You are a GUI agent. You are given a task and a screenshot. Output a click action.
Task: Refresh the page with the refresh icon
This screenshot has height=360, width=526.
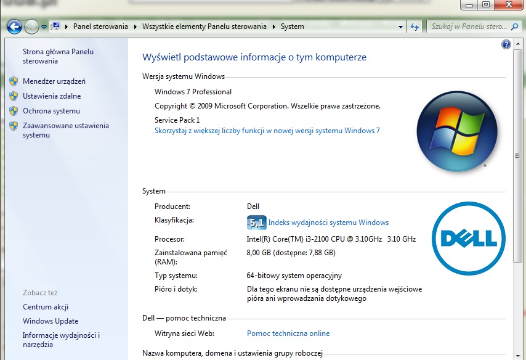[415, 27]
